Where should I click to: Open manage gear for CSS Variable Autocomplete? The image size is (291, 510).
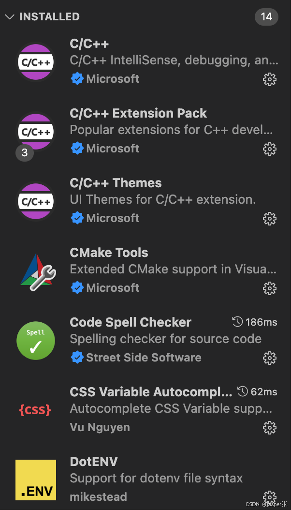269,427
